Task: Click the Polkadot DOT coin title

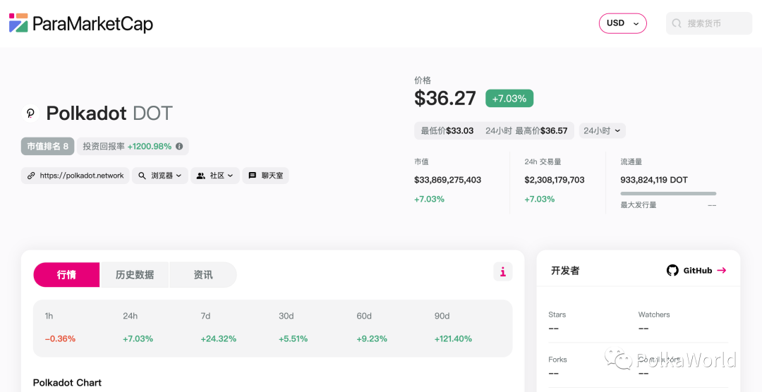Action: coord(109,114)
